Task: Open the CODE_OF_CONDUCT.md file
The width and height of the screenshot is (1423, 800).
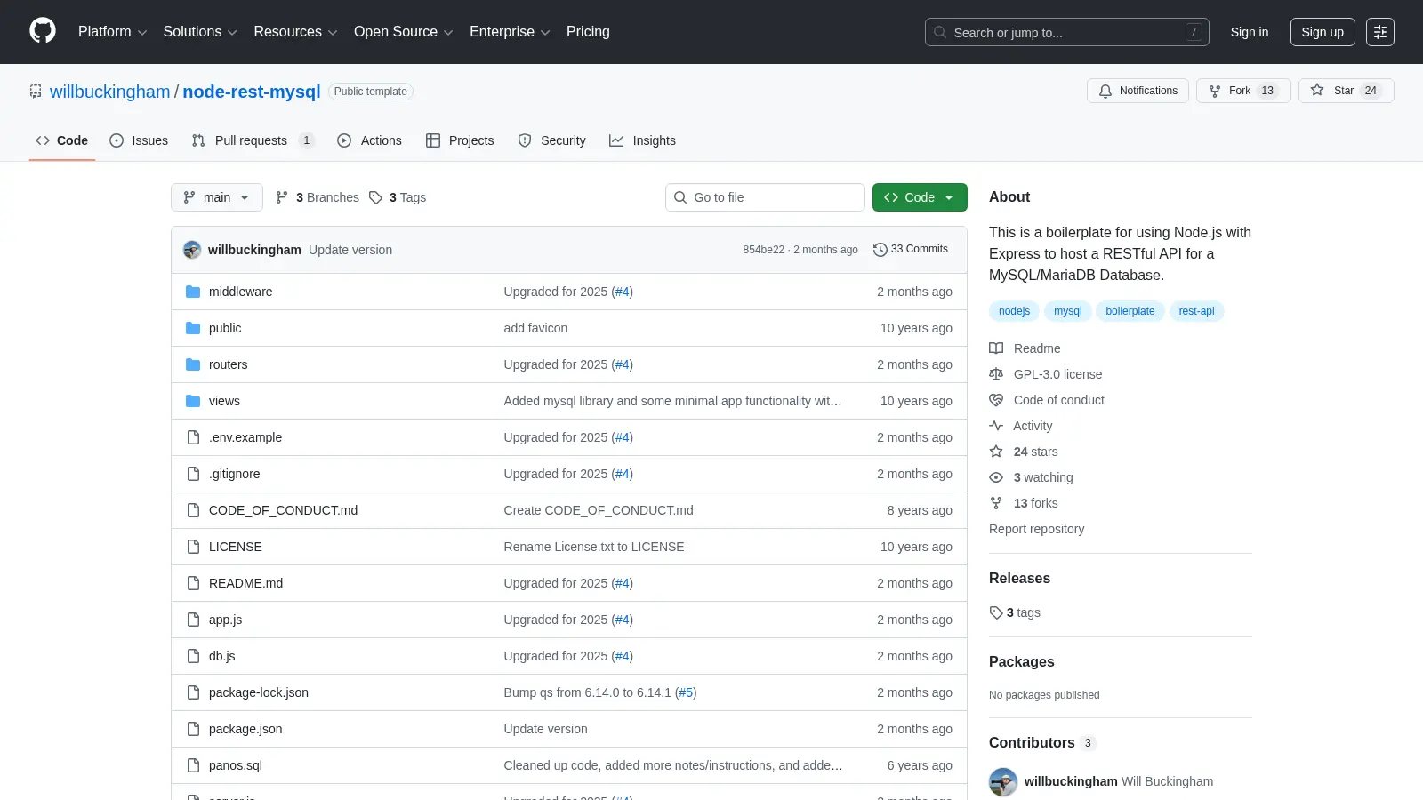Action: point(283,510)
